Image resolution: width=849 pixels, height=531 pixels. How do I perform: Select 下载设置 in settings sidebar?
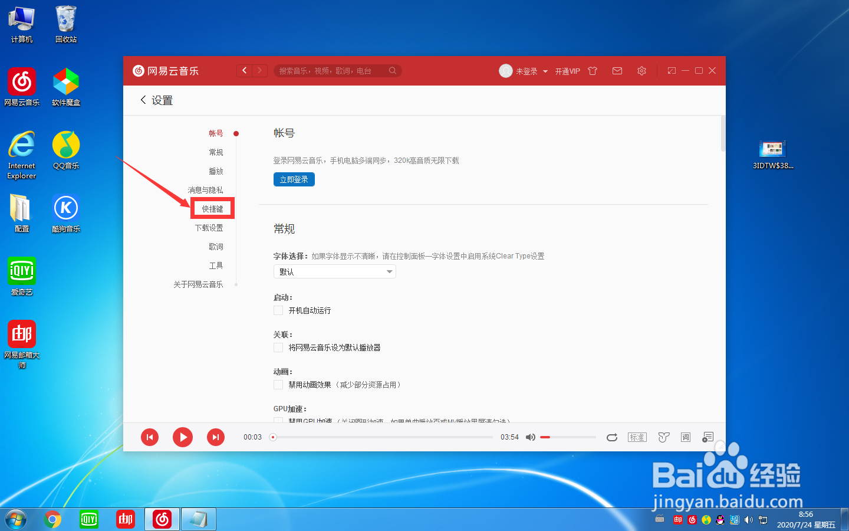pos(209,228)
